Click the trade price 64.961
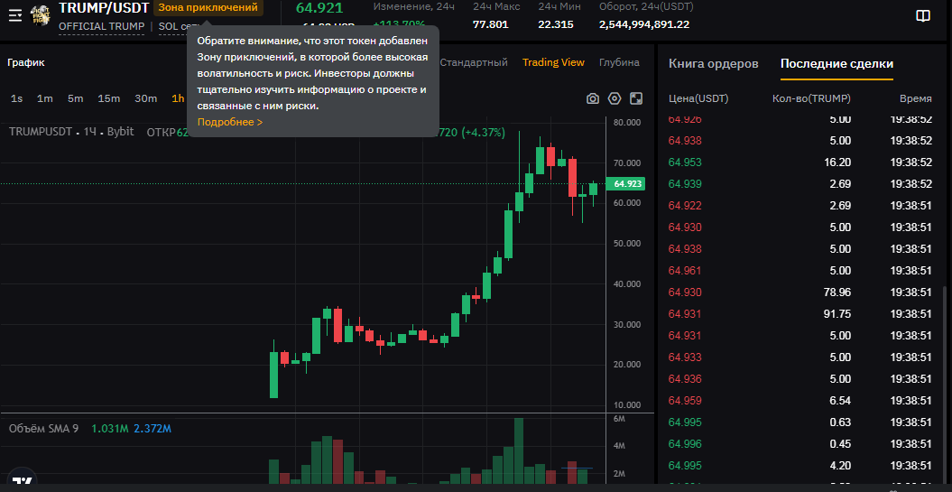 point(685,271)
